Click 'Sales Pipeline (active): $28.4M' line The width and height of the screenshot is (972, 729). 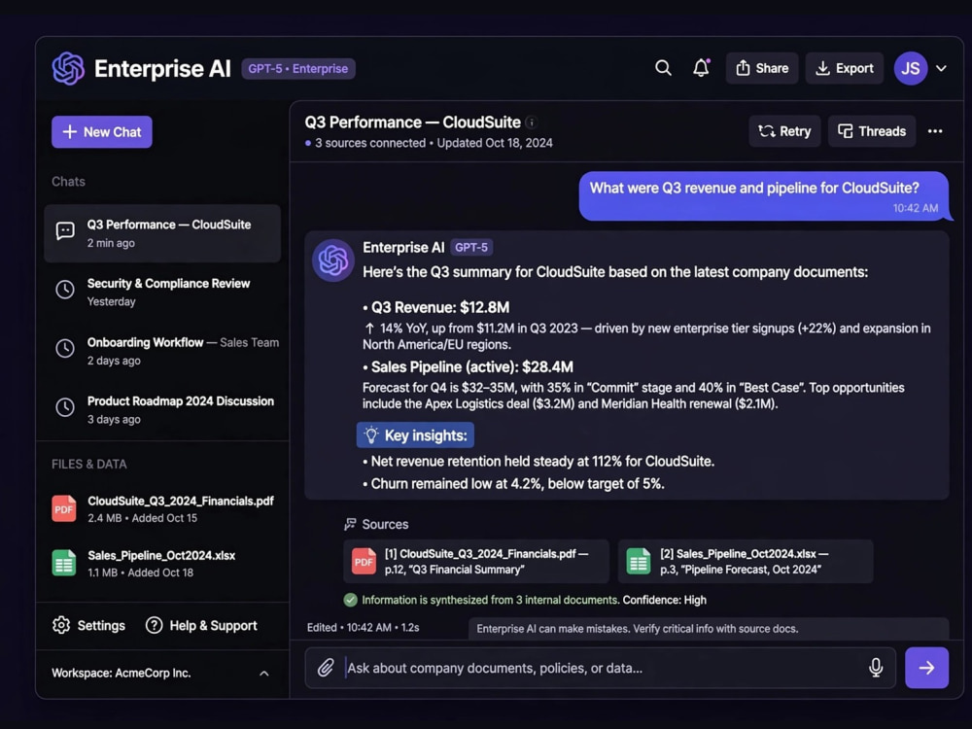(x=469, y=367)
